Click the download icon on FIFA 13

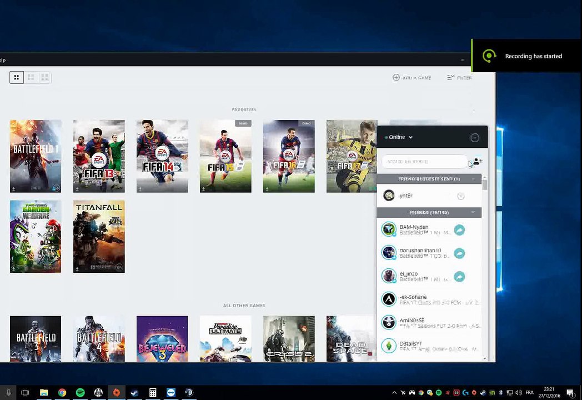[x=77, y=189]
